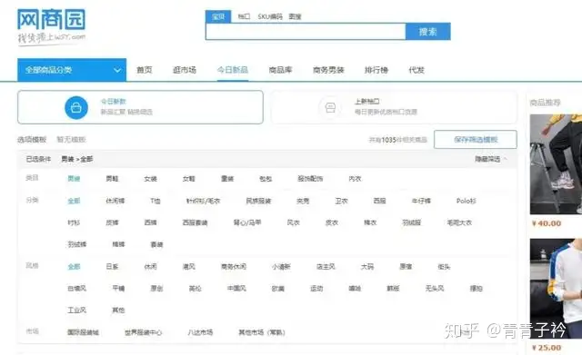Image resolution: width=582 pixels, height=355 pixels.
Task: Filter market by 其他市场（常熟）
Action: (262, 332)
